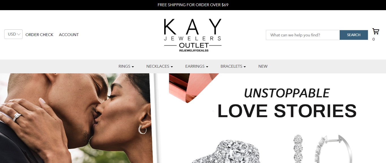
Task: Expand the USD currency selector
Action: tap(13, 34)
